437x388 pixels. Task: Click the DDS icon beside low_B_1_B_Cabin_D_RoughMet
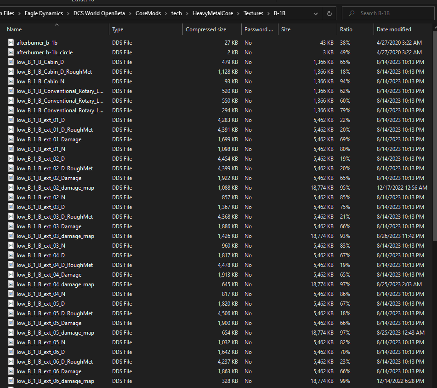tap(11, 71)
